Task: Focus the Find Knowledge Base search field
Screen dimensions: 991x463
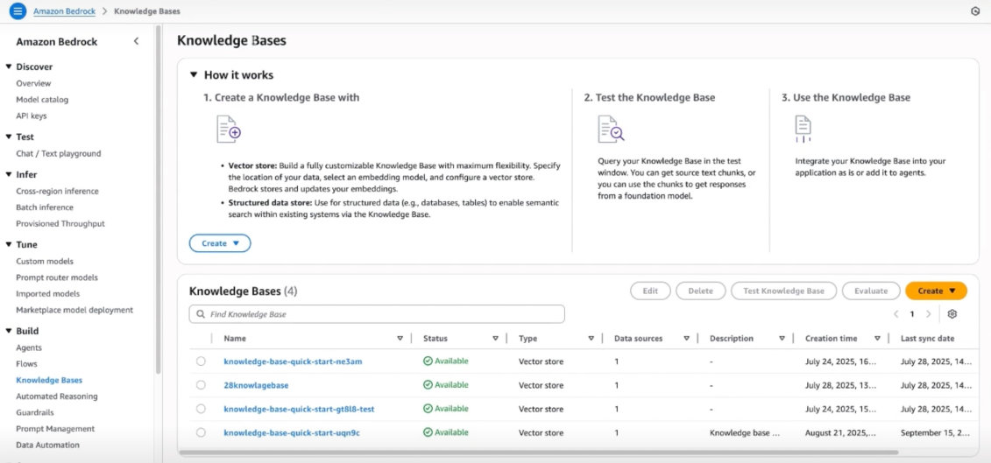Action: 377,314
